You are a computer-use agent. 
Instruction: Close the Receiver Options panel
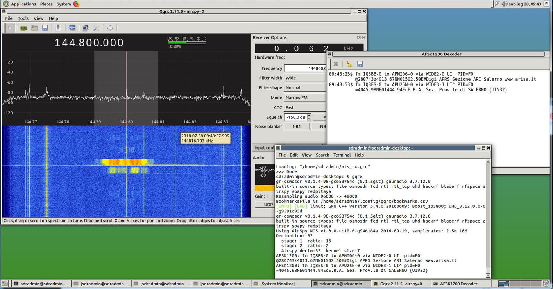[364, 37]
